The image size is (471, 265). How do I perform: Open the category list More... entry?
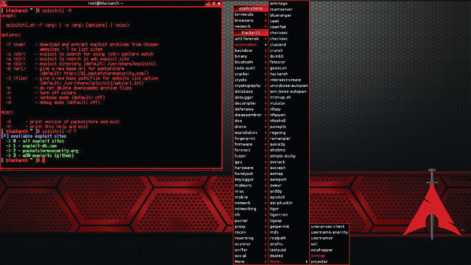pyautogui.click(x=251, y=262)
